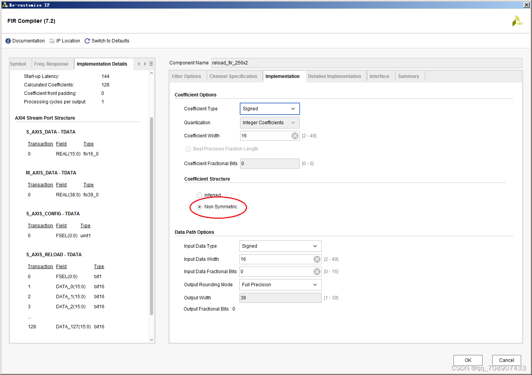Open the Detailed Implementation tab
Image resolution: width=532 pixels, height=375 pixels.
click(334, 76)
